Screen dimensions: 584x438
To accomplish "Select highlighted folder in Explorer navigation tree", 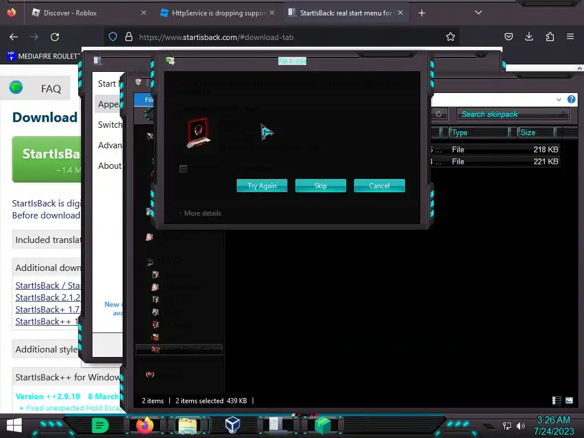I will point(179,350).
